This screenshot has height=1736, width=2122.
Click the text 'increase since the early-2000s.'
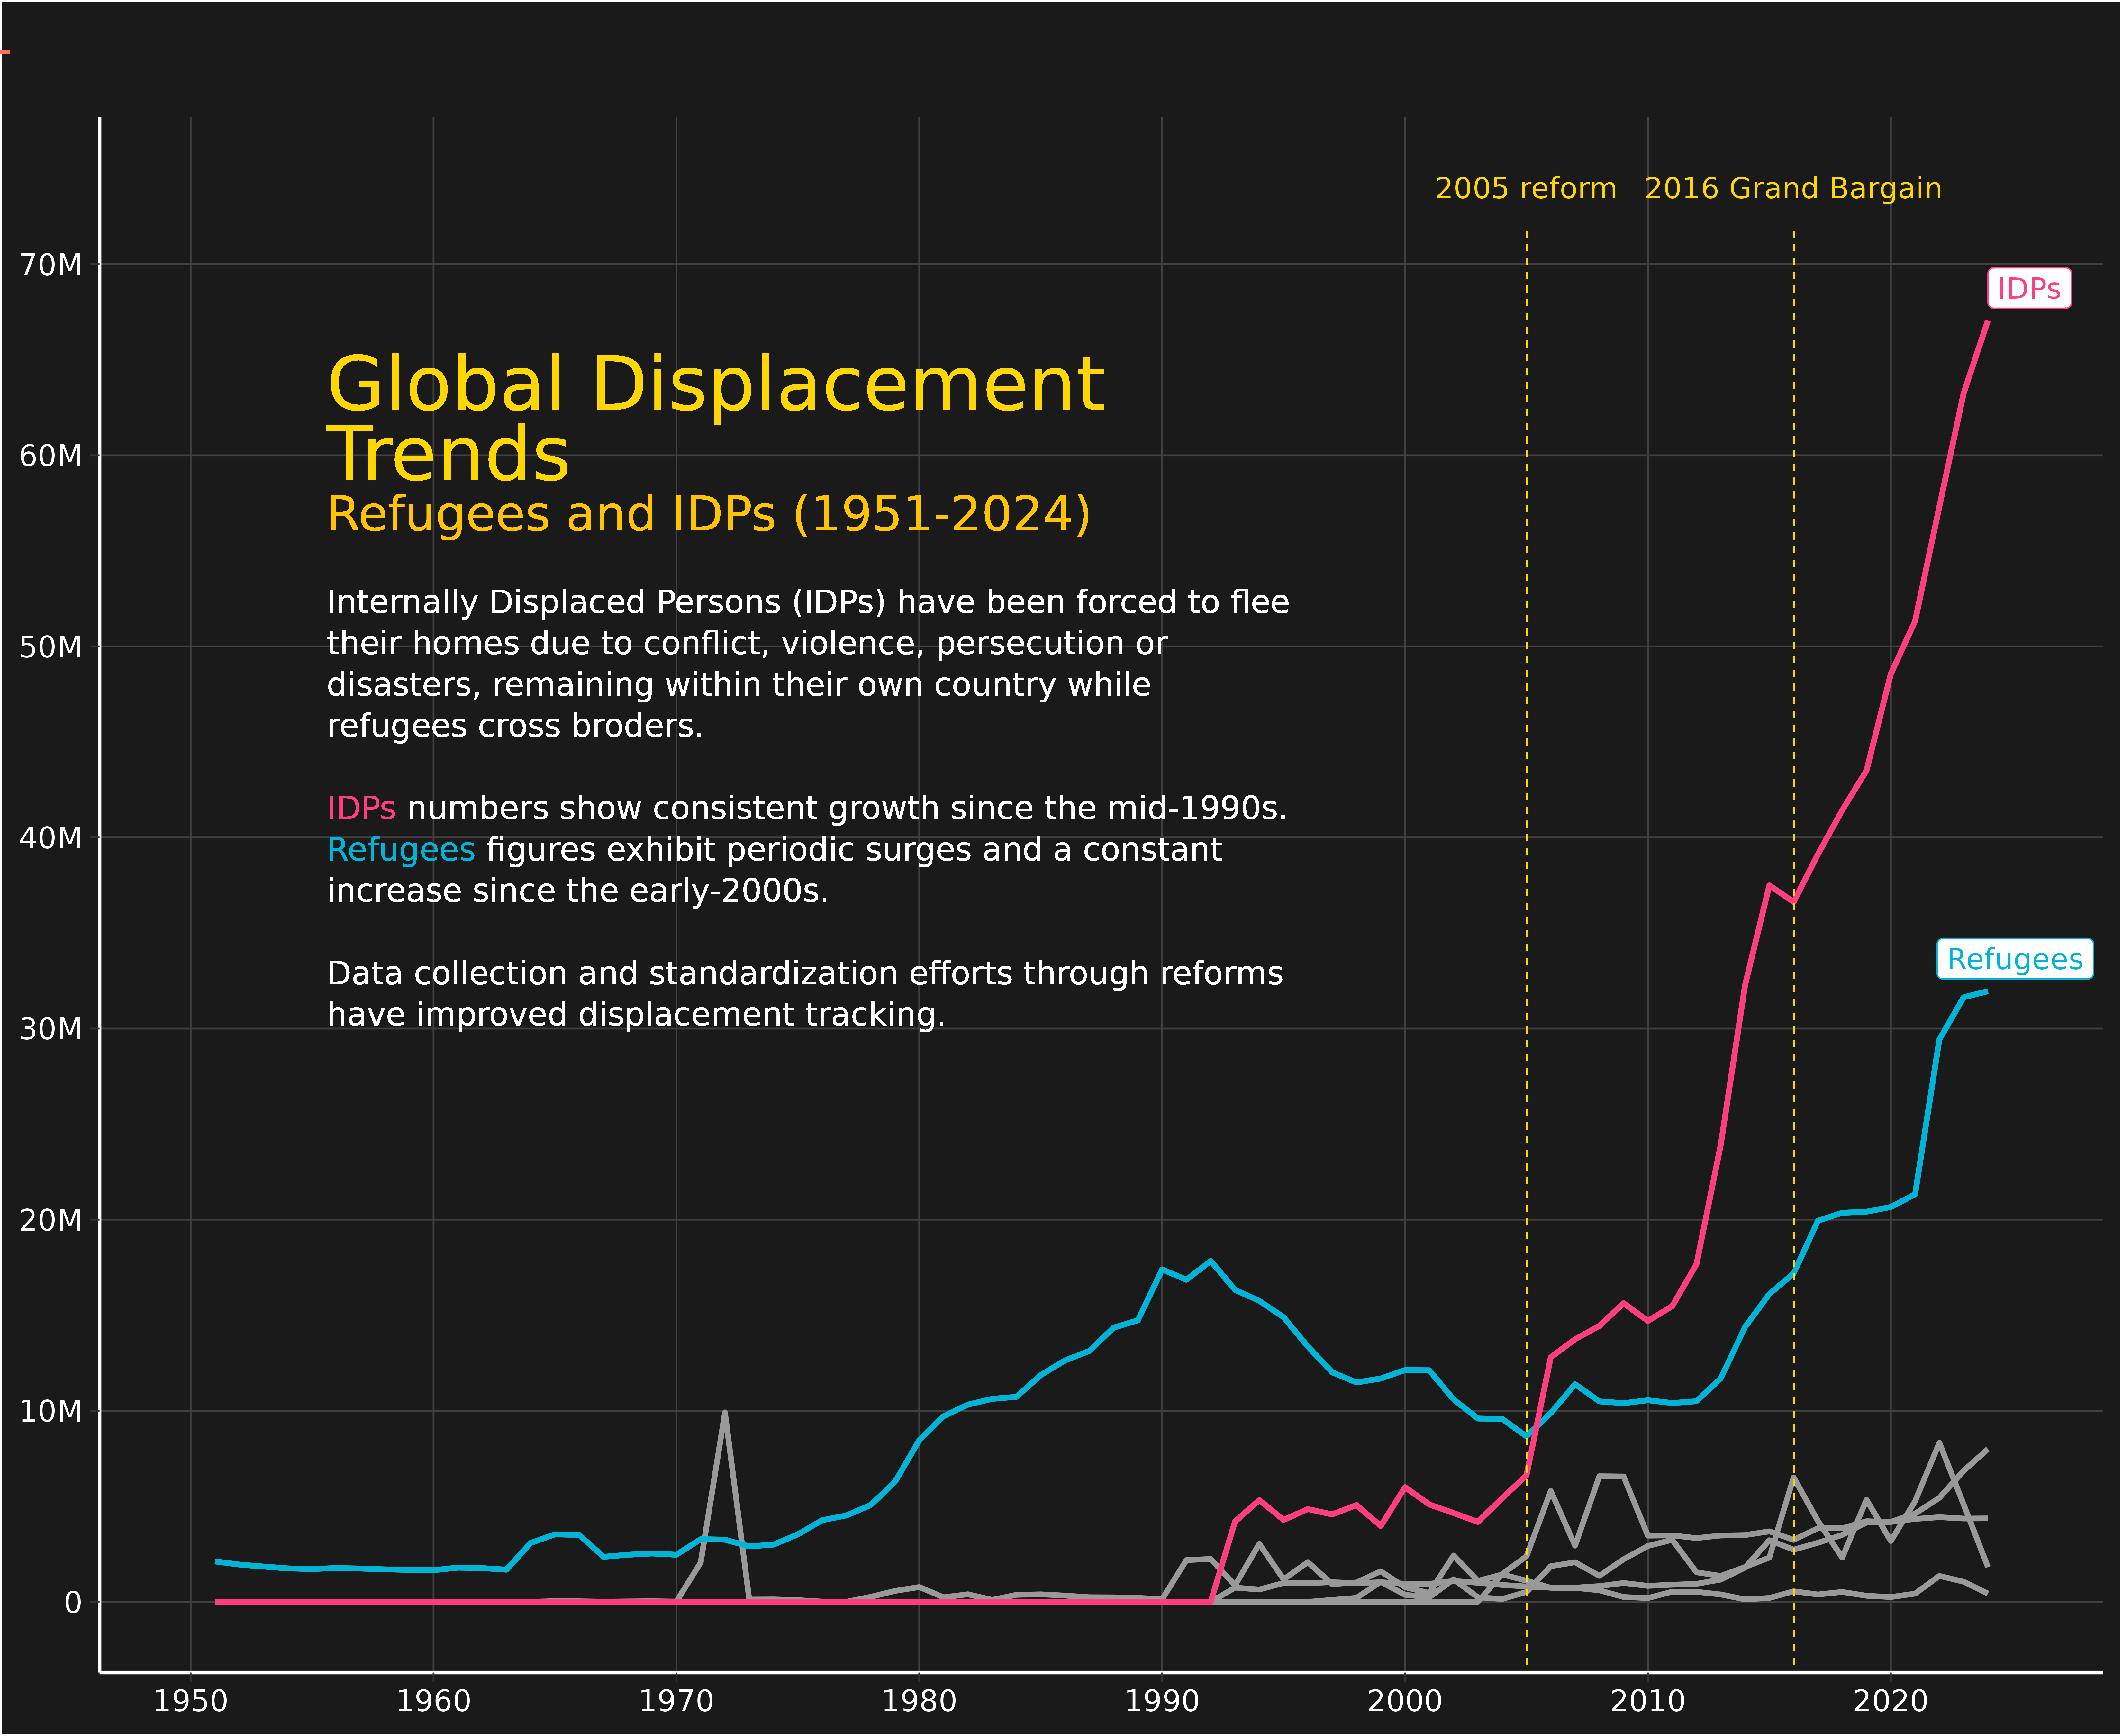click(578, 891)
